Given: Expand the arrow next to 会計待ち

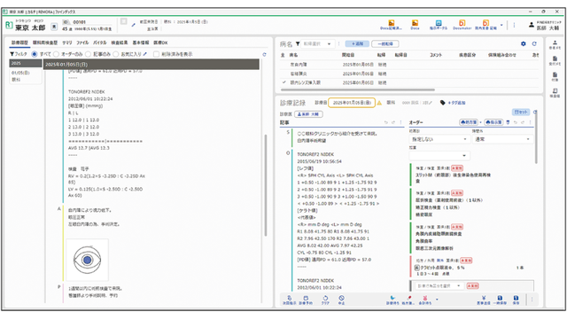Looking at the screenshot, I should (437, 300).
